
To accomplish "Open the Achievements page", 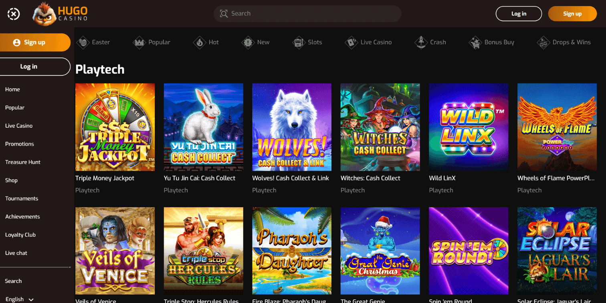I will pyautogui.click(x=22, y=216).
